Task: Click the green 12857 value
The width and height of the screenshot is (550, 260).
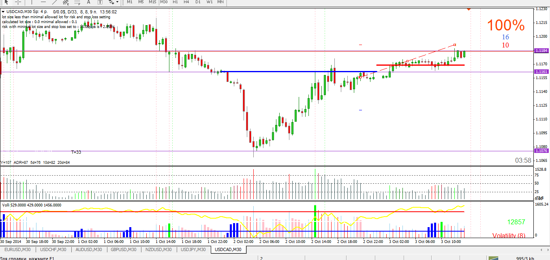Action: (x=516, y=222)
